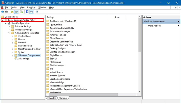The width and height of the screenshot is (181, 104).
Task: Collapse Windows Components section in Actions pane
Action: click(178, 22)
